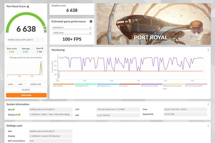
Task: Click the System information heading
Action: pos(18,104)
